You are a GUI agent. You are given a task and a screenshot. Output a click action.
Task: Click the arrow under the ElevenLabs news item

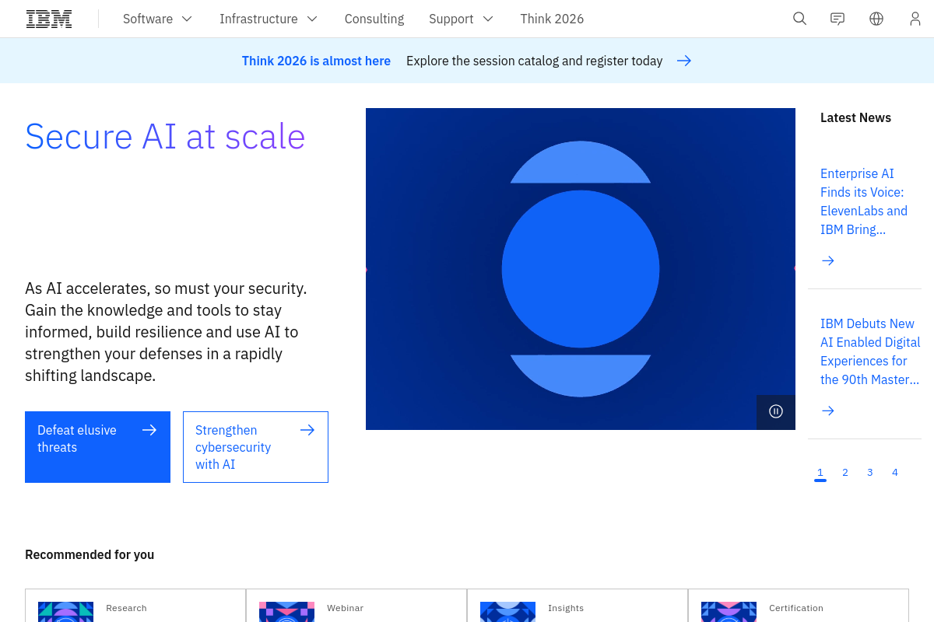(x=828, y=260)
